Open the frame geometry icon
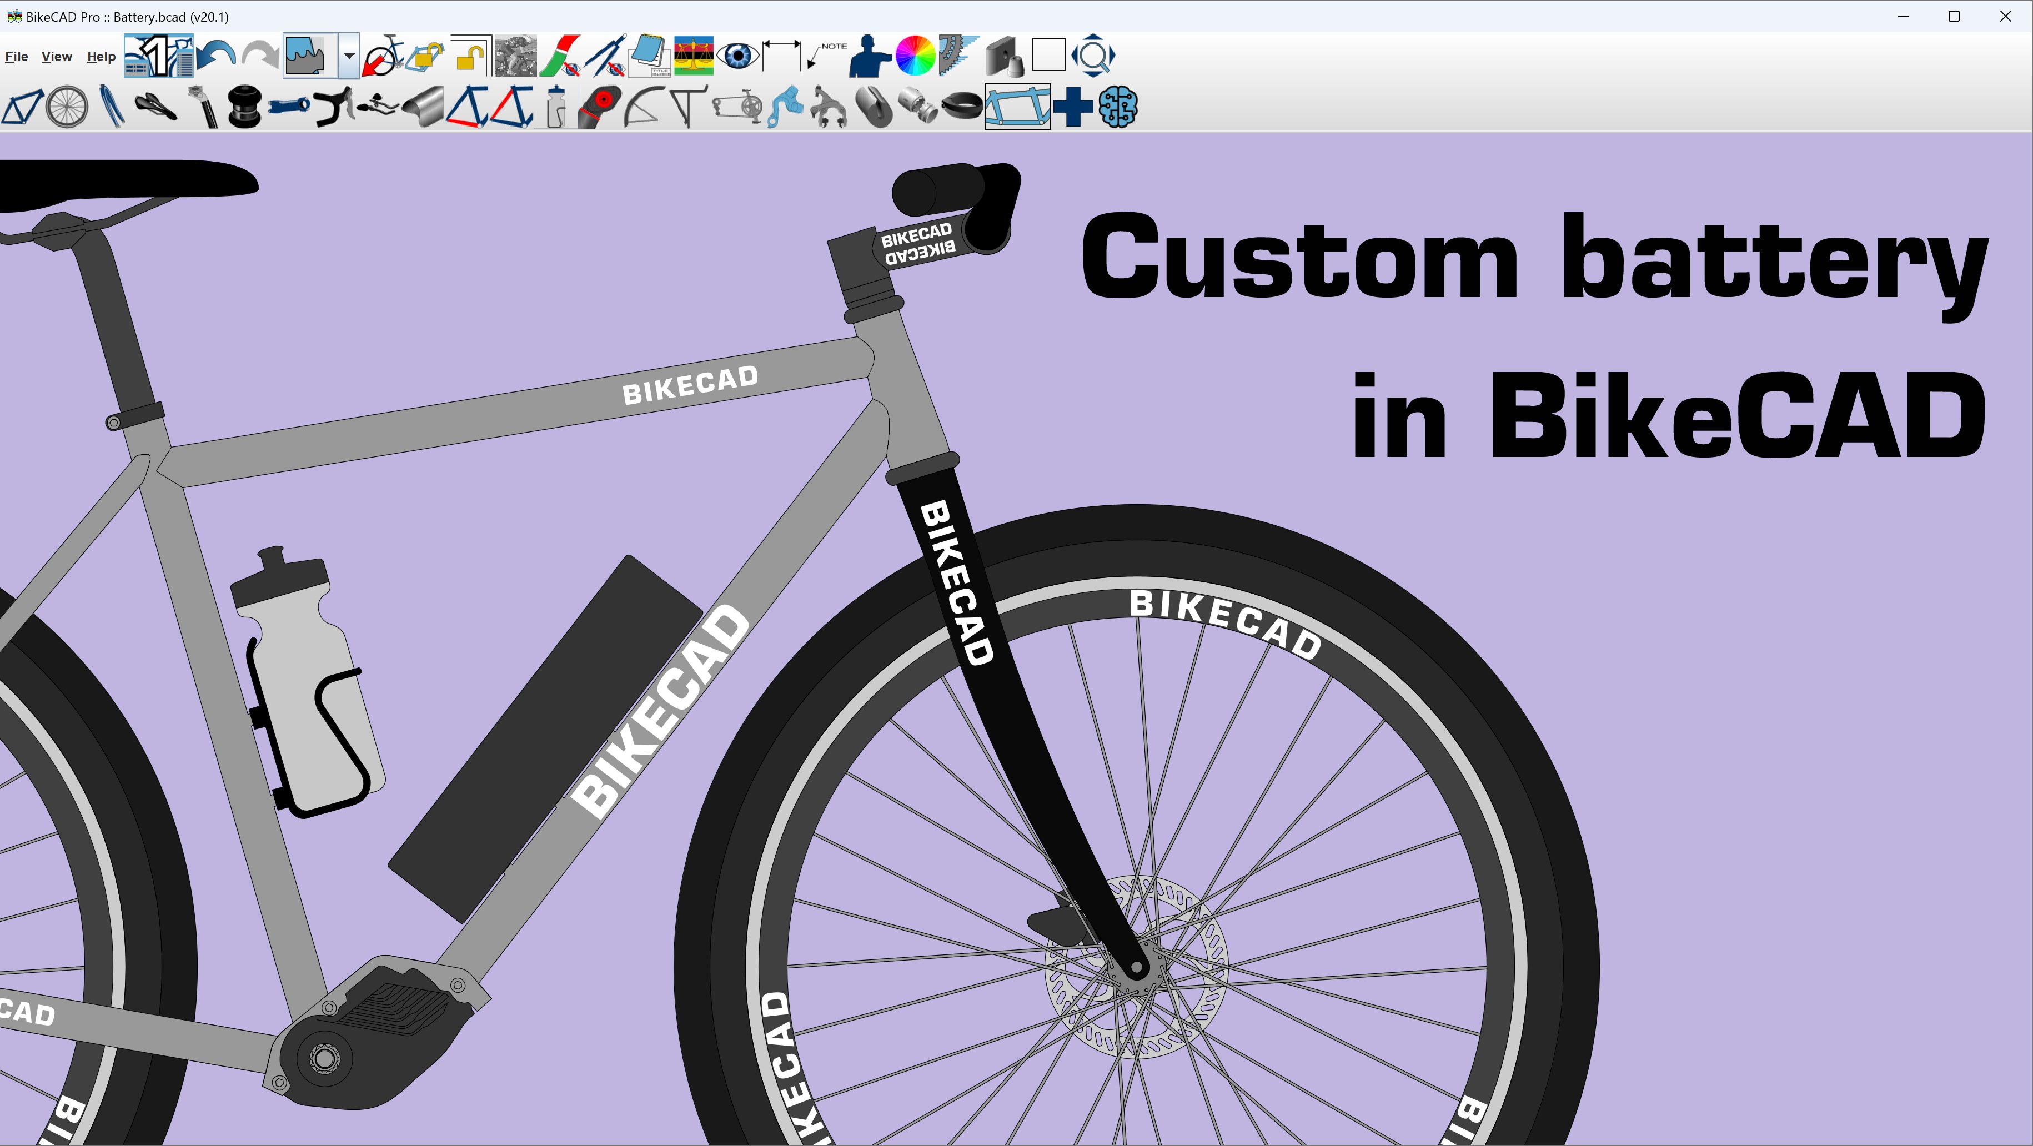This screenshot has width=2033, height=1146. click(x=22, y=107)
